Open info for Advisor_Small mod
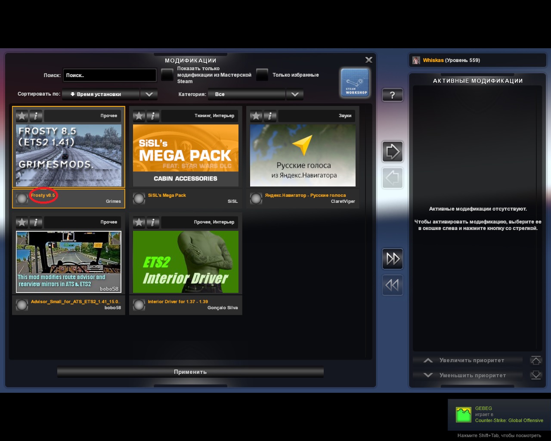 click(36, 222)
